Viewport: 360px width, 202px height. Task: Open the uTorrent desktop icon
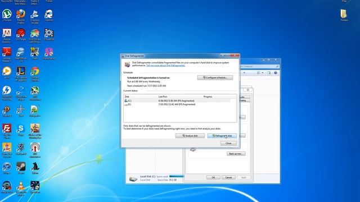point(7,15)
